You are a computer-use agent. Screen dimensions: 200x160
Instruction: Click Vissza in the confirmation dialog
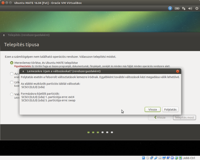(x=152, y=109)
